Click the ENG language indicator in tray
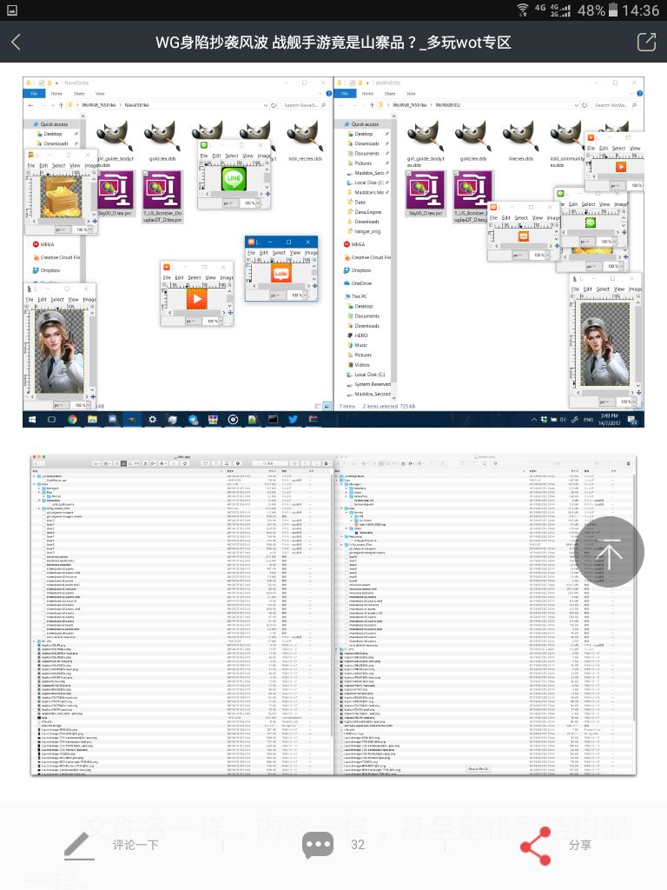Image resolution: width=667 pixels, height=890 pixels. [588, 420]
